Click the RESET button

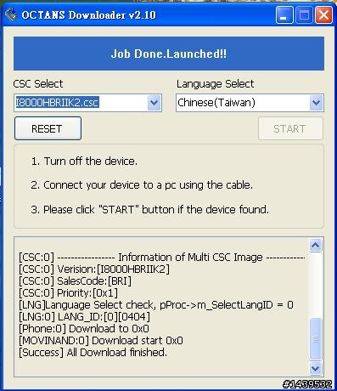click(48, 128)
